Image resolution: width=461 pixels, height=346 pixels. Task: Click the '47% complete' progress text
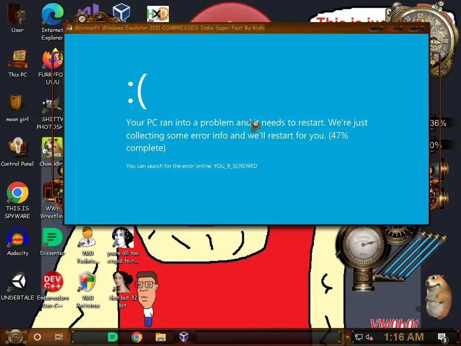[x=237, y=141]
